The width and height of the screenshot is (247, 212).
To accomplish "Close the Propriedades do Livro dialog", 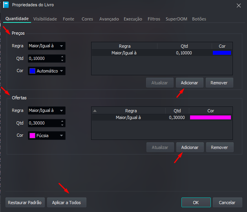I will tap(238, 6).
